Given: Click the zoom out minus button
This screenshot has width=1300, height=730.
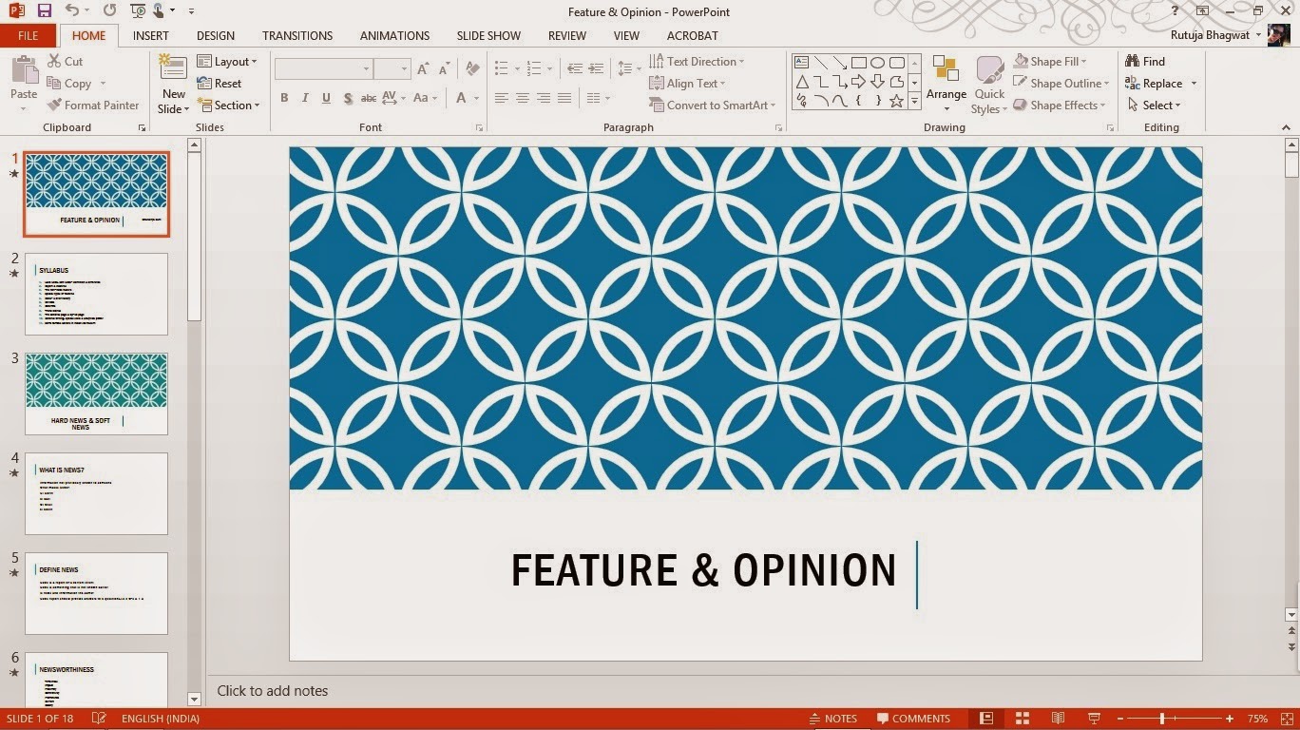Looking at the screenshot, I should tap(1120, 719).
